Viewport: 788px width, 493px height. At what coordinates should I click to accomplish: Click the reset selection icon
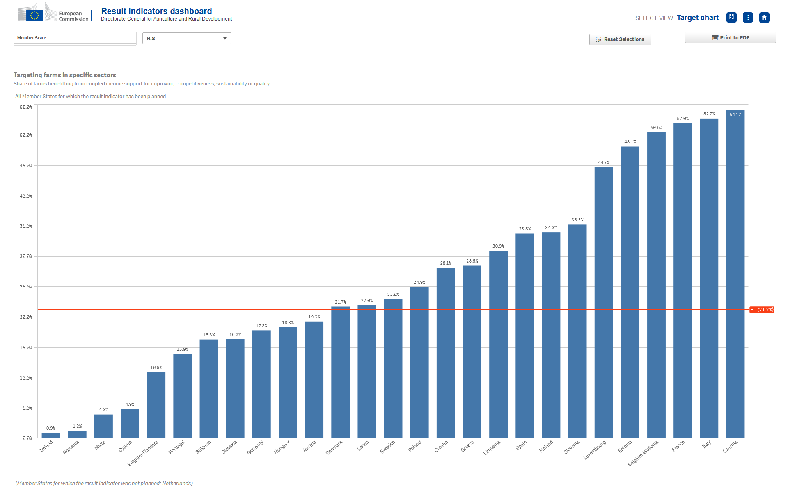click(x=598, y=39)
